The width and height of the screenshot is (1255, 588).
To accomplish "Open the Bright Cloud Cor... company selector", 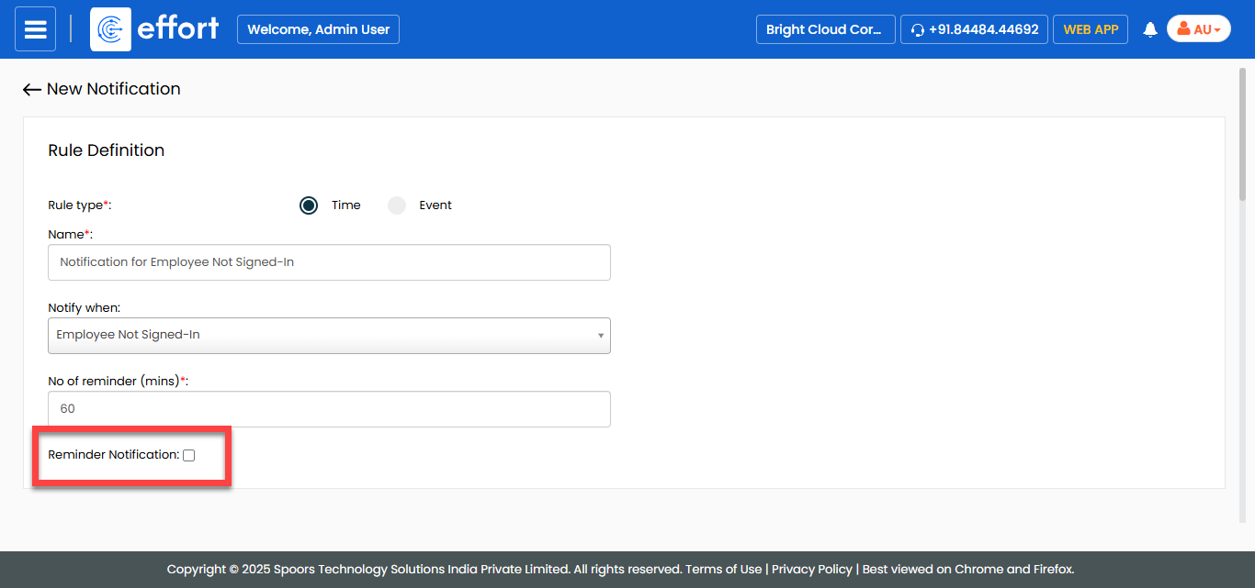I will (824, 29).
